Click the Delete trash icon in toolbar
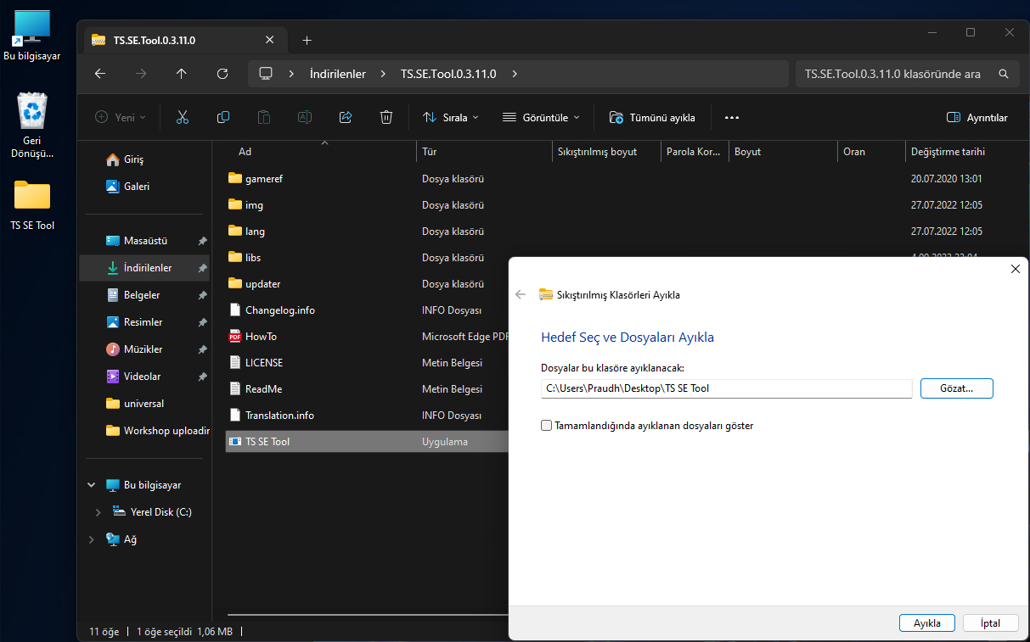 point(386,118)
